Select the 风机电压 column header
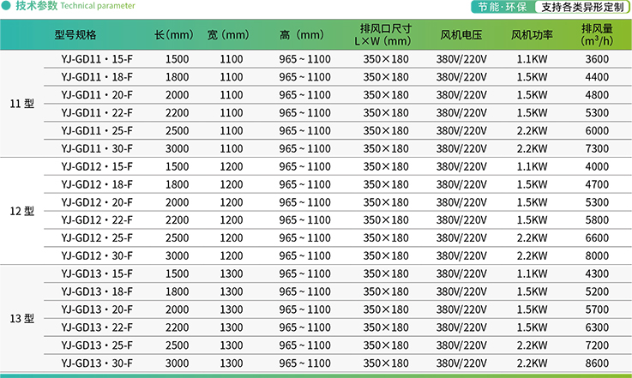 [461, 36]
